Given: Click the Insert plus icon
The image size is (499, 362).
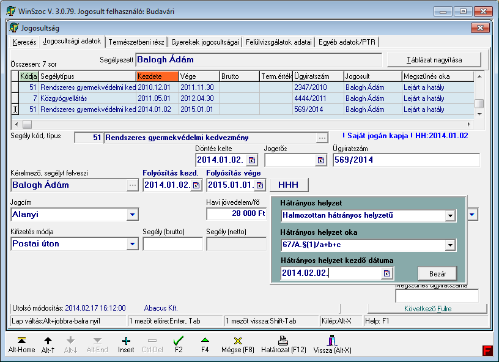Looking at the screenshot, I should click(x=126, y=341).
